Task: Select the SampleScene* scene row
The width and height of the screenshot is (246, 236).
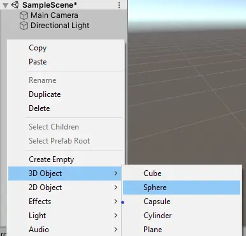Action: click(64, 5)
